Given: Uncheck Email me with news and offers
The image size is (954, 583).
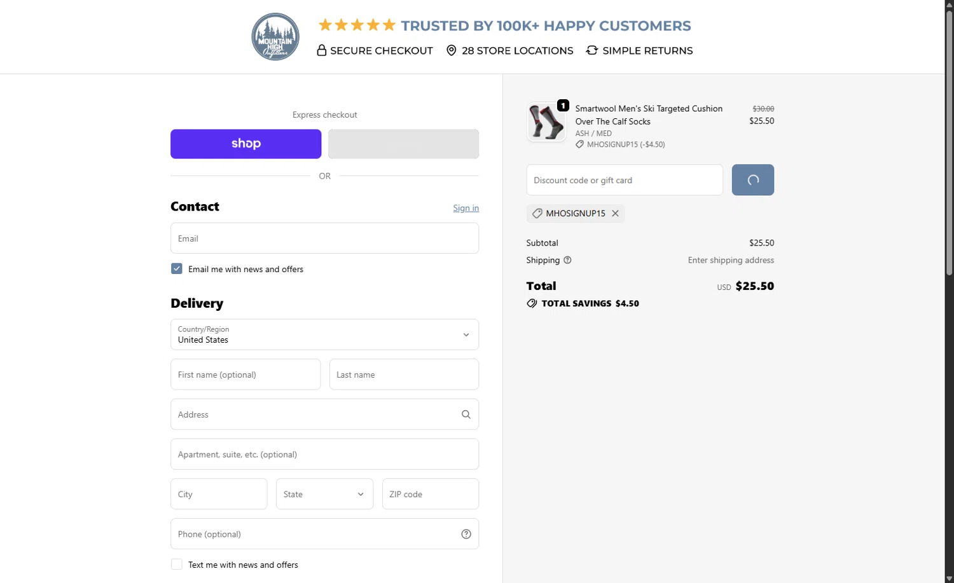Looking at the screenshot, I should coord(177,269).
